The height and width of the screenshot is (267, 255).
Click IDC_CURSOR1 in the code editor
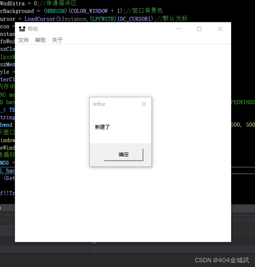click(x=134, y=19)
